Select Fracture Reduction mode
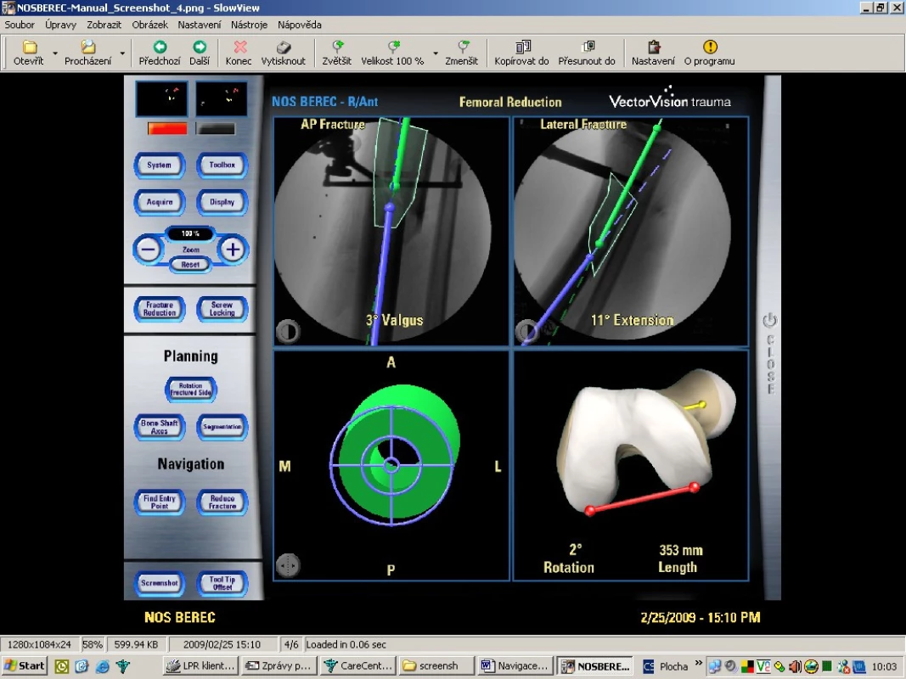This screenshot has width=906, height=679. pyautogui.click(x=160, y=309)
